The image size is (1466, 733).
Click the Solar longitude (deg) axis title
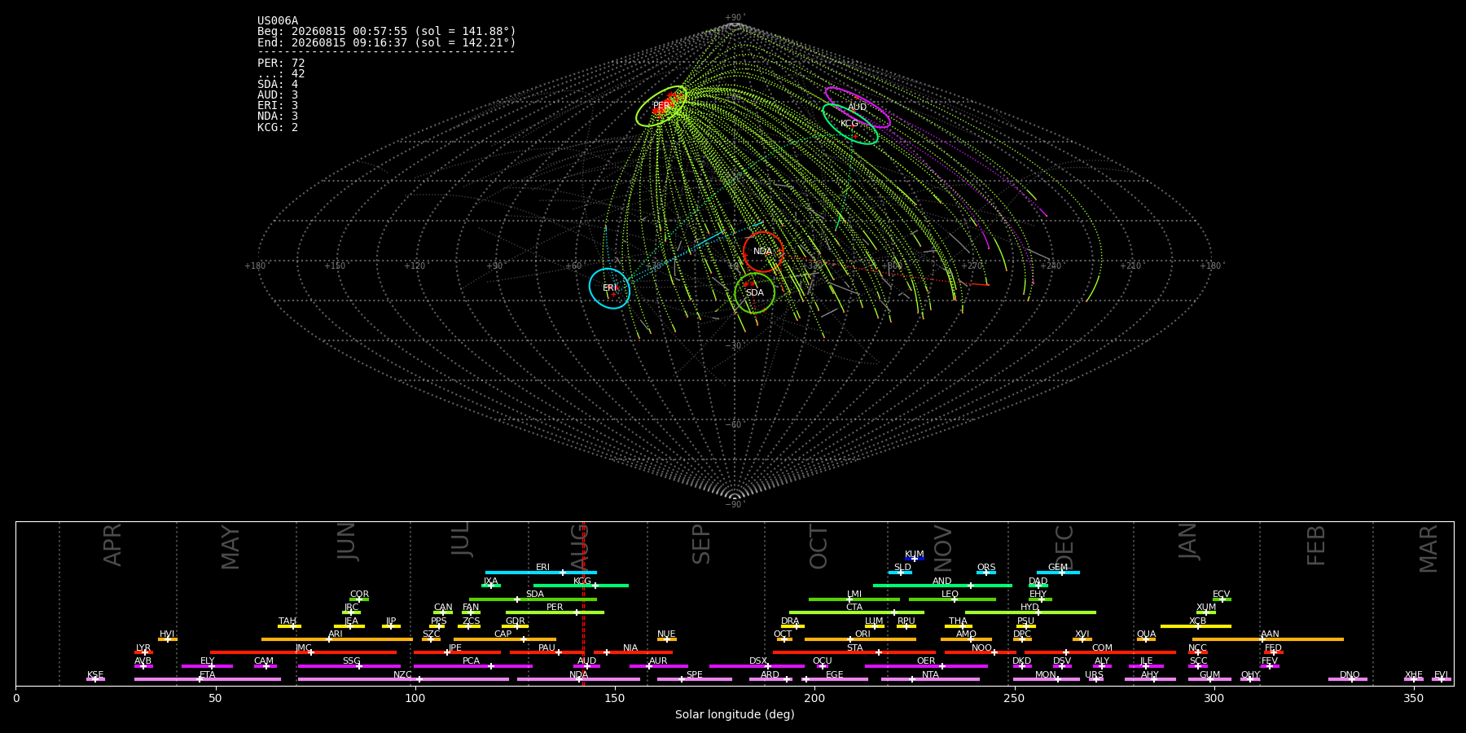(735, 714)
